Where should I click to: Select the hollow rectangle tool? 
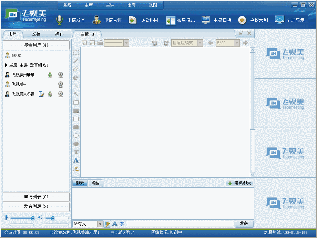[x=76, y=102]
